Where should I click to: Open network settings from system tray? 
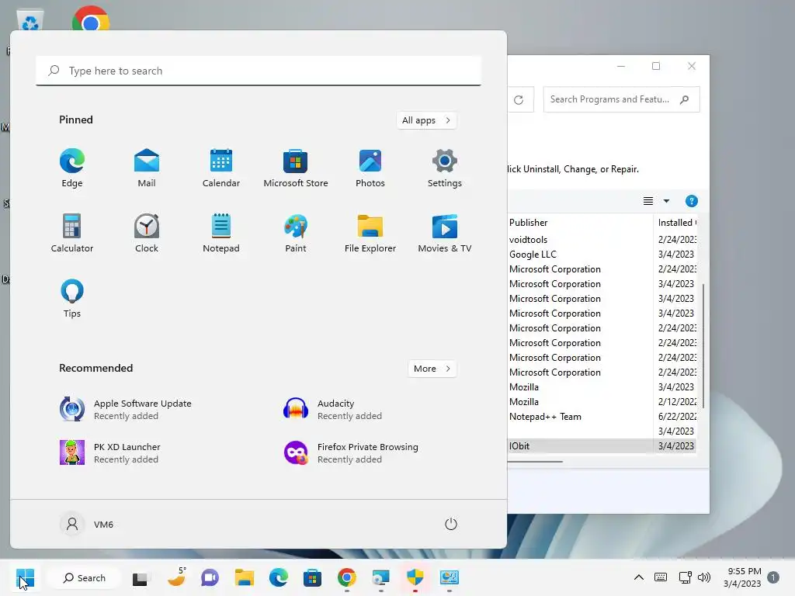685,577
